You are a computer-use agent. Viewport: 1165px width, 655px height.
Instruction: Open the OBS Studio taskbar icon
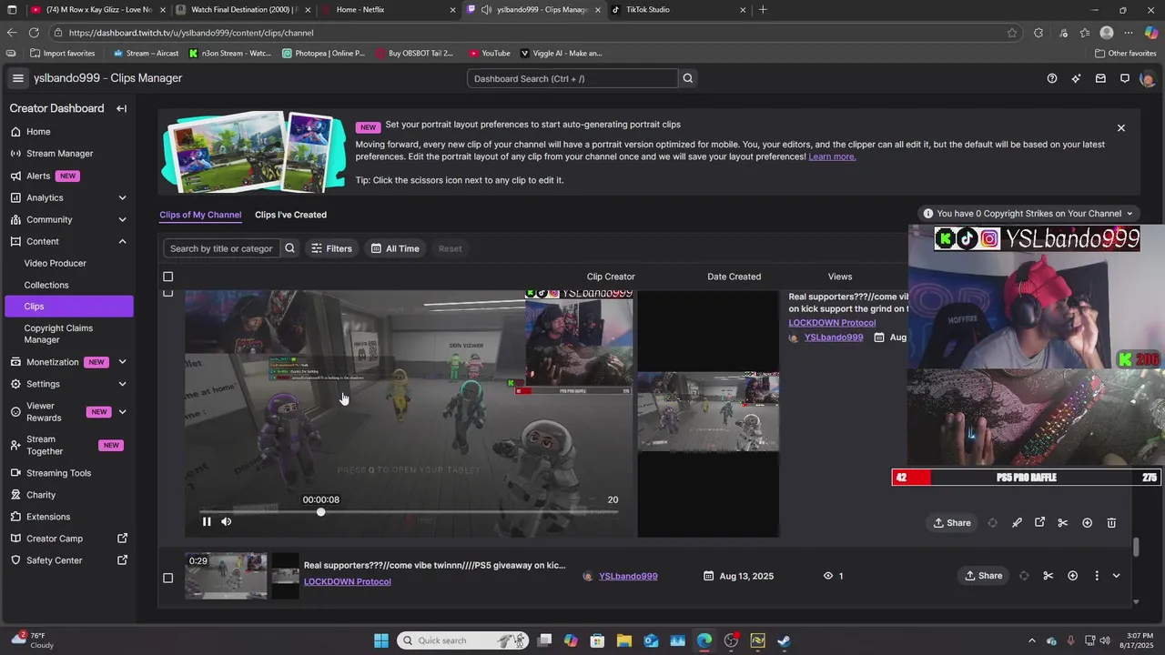coord(731,640)
